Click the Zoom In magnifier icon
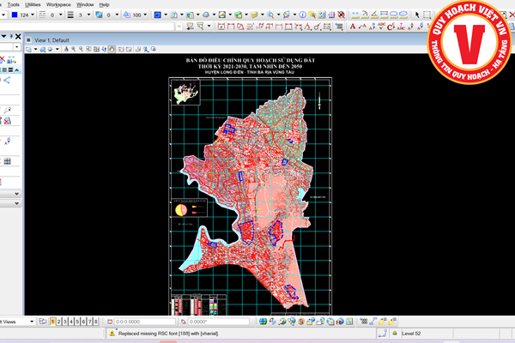Image resolution: width=515 pixels, height=343 pixels. [73, 50]
